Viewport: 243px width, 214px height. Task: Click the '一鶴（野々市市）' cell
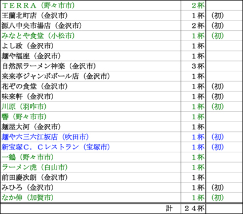tap(27, 158)
